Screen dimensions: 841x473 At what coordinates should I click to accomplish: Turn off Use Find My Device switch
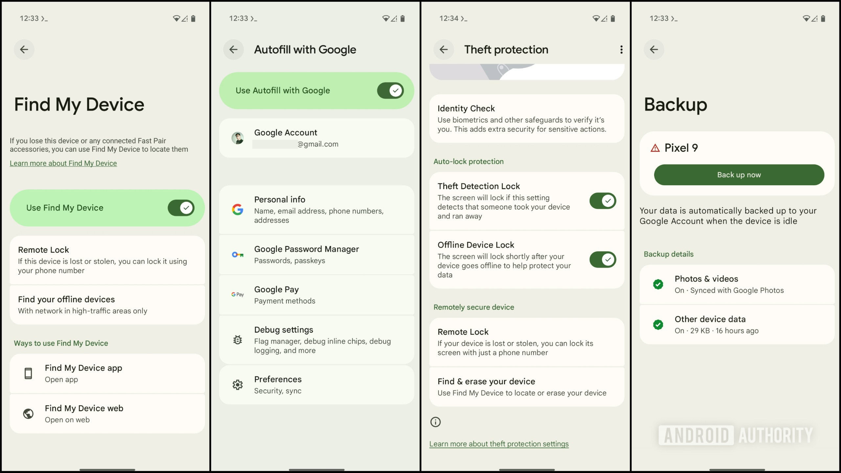181,208
